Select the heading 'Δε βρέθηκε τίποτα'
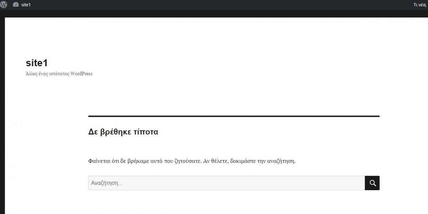The width and height of the screenshot is (428, 214). (x=123, y=132)
